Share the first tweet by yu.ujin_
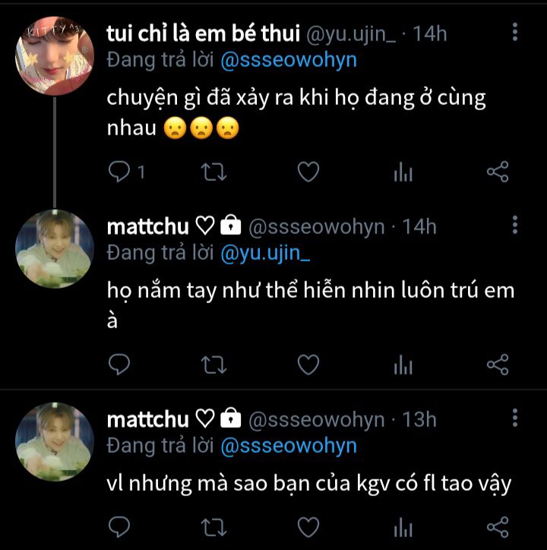Screen dimensions: 547x550 pos(497,173)
